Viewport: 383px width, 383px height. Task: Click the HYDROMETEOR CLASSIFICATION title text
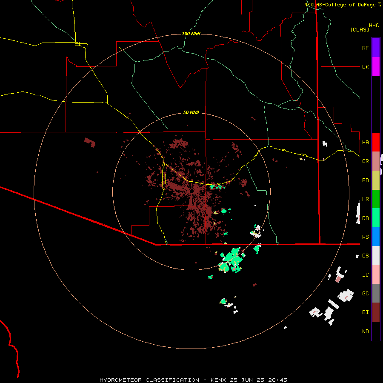click(x=149, y=380)
